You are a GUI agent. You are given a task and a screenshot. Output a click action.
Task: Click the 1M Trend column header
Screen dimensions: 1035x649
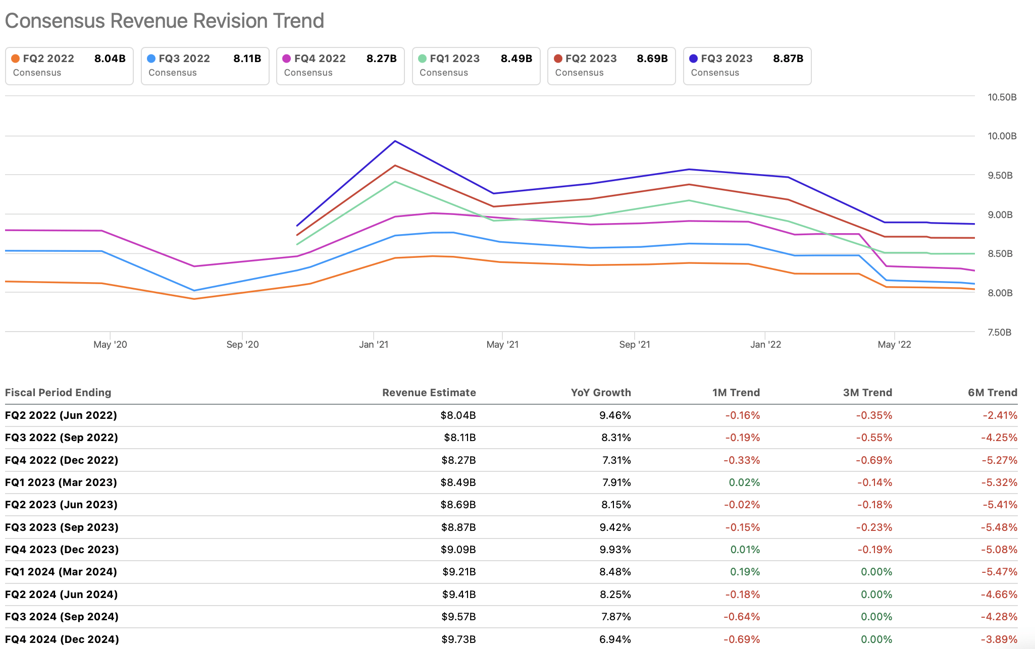(736, 393)
